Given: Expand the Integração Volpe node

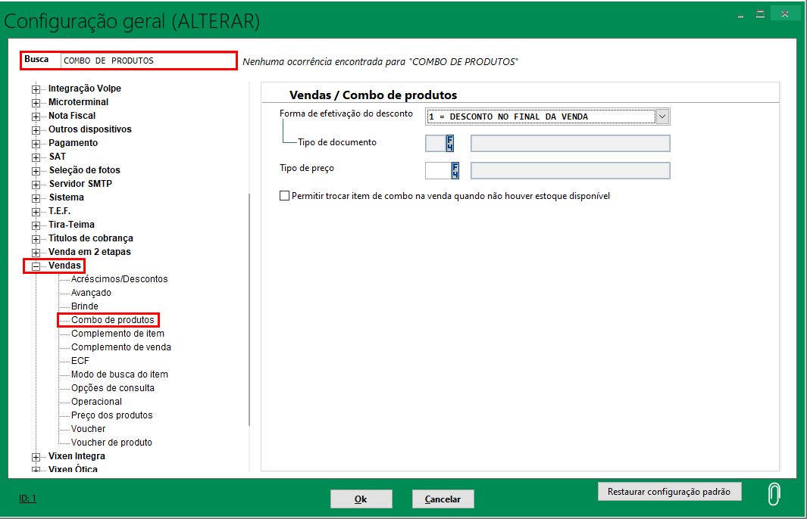Looking at the screenshot, I should point(36,89).
